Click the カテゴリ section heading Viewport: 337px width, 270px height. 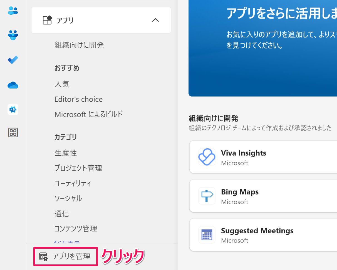pos(66,137)
